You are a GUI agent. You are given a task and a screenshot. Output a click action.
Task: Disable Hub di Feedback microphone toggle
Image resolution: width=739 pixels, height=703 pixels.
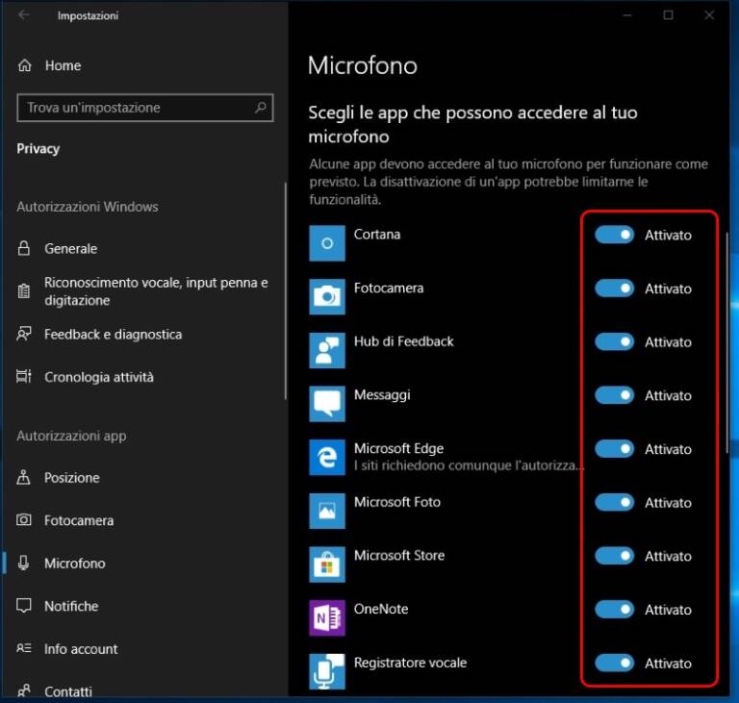[614, 341]
